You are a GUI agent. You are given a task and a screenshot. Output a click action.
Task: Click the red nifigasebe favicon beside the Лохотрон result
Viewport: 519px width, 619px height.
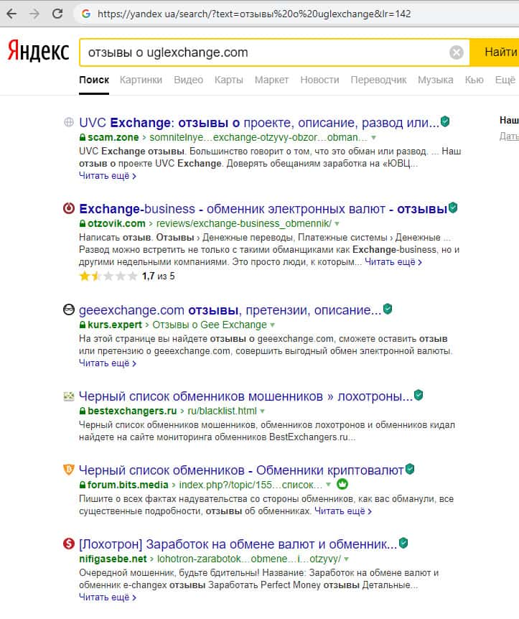click(69, 544)
